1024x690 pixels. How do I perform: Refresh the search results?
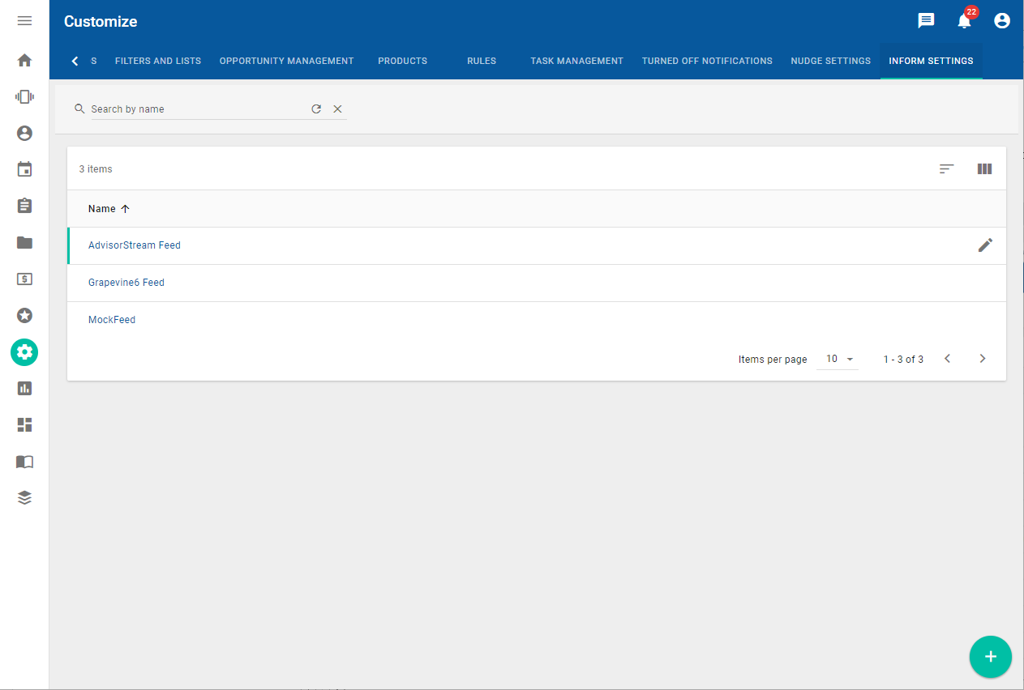click(316, 109)
